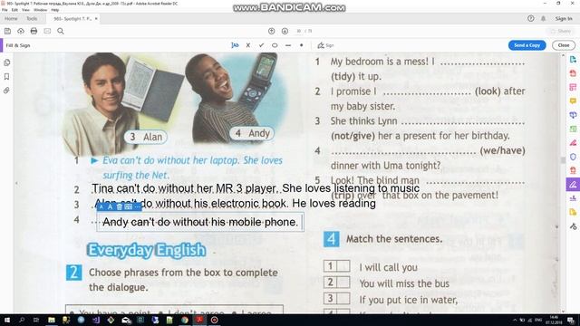The image size is (580, 326).
Task: Open the search magnifier in the toolbar
Action: point(61,32)
